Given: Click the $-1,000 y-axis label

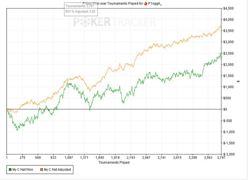Looking at the screenshot, I should click(x=229, y=132).
